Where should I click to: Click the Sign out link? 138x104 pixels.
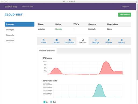coord(125,6)
